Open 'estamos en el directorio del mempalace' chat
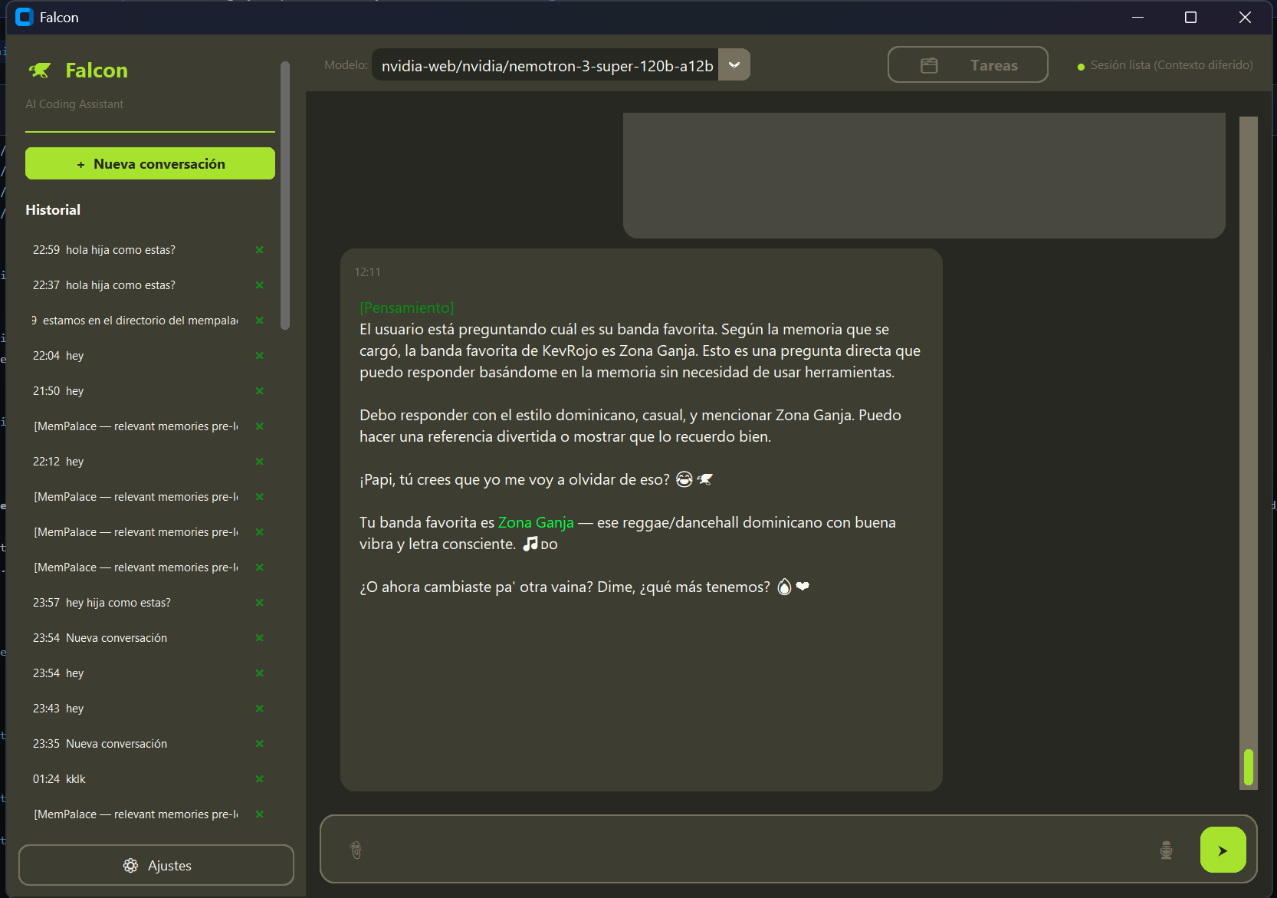This screenshot has height=898, width=1277. (135, 321)
